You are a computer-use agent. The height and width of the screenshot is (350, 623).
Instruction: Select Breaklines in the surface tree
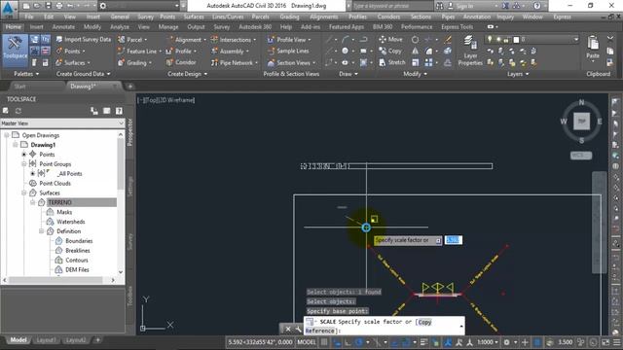click(78, 251)
